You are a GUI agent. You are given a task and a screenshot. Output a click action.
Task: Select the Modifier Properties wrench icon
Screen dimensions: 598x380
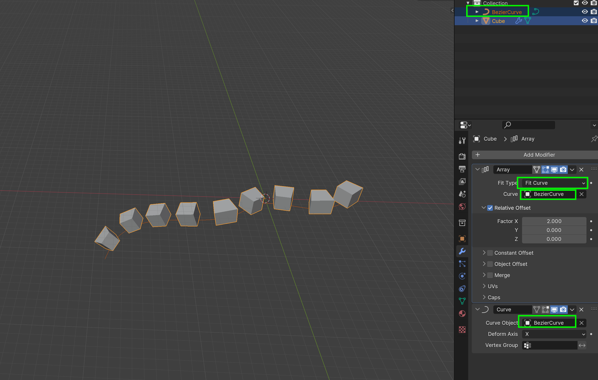462,251
